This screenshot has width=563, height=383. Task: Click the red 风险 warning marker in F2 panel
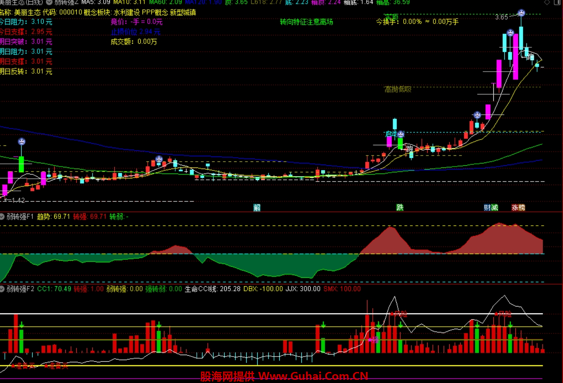tap(399, 314)
